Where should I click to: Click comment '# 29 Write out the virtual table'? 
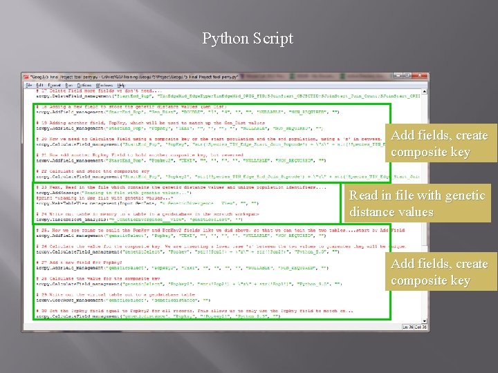(116, 295)
